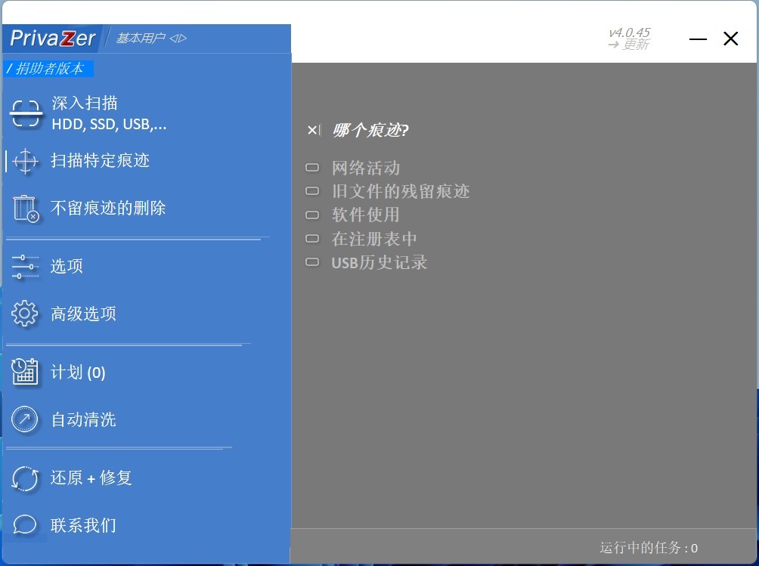Click the sliders icon for 选项
Screen dimensions: 759x566
point(26,267)
